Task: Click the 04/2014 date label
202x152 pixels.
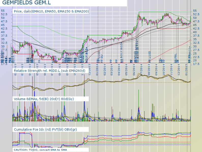Action: tap(119, 70)
